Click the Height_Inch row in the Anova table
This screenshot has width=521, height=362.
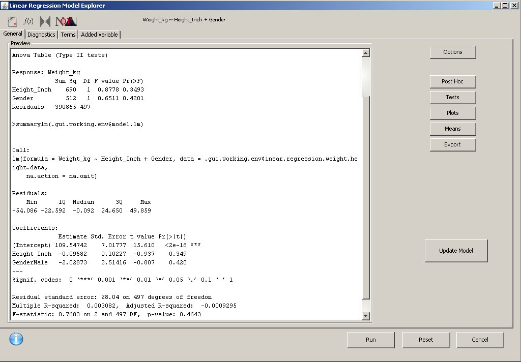click(x=78, y=89)
